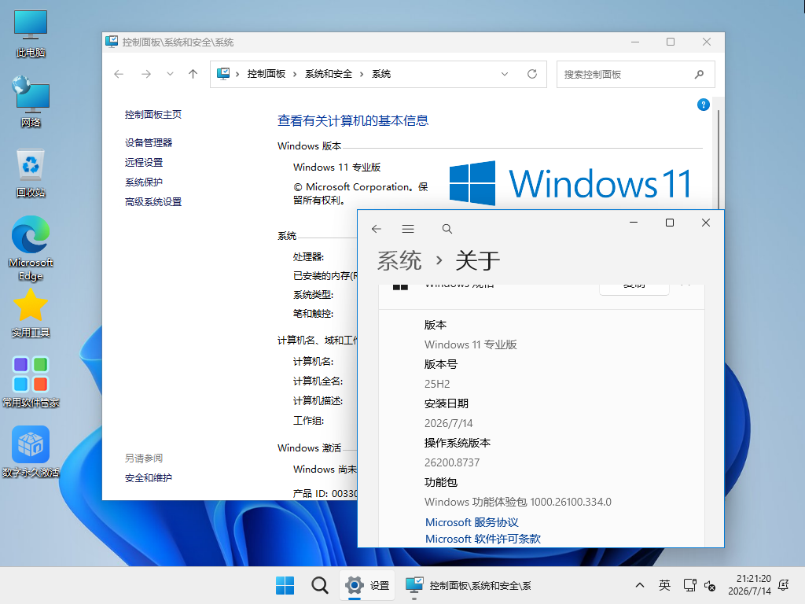Open the 常用软件管家 desktop icon

point(31,381)
